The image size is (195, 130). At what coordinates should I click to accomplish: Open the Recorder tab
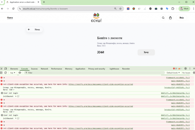126,69
